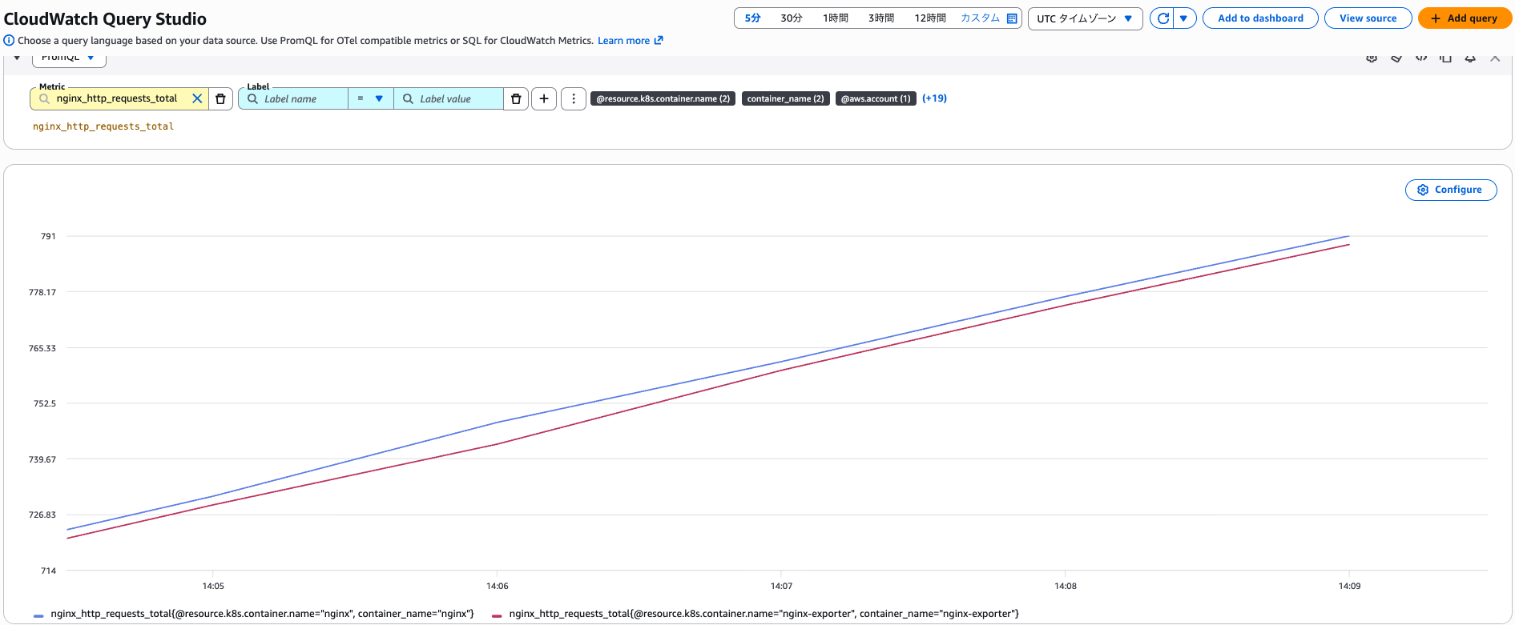Select the 30分 time range
Screen dimensions: 1515x625
(791, 18)
